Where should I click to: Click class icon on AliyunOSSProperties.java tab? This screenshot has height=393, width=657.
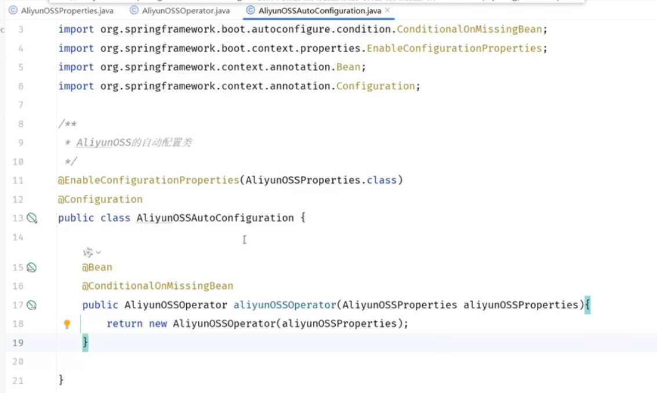(x=13, y=10)
